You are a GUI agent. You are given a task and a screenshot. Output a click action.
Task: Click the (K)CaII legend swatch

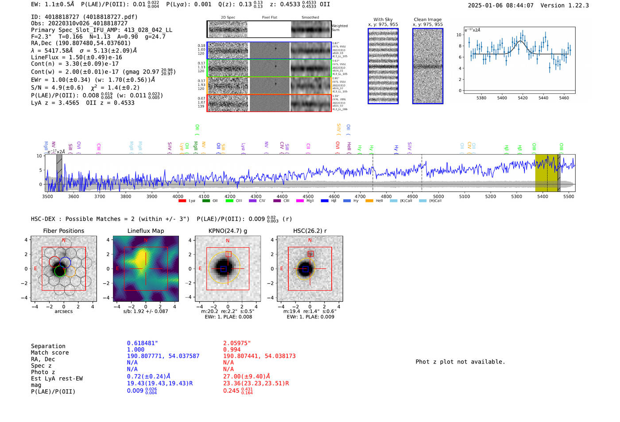(393, 201)
